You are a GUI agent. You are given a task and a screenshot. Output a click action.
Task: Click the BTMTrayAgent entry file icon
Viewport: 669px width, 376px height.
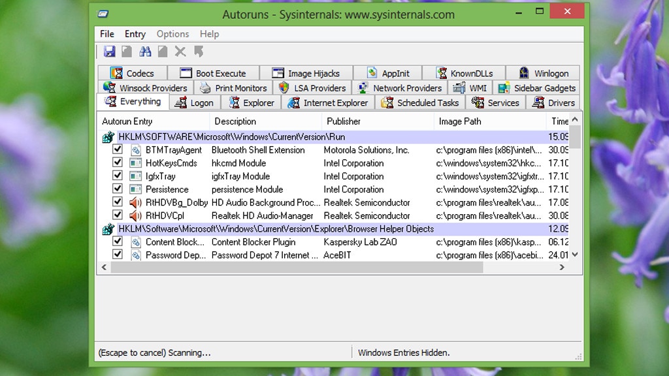click(136, 150)
